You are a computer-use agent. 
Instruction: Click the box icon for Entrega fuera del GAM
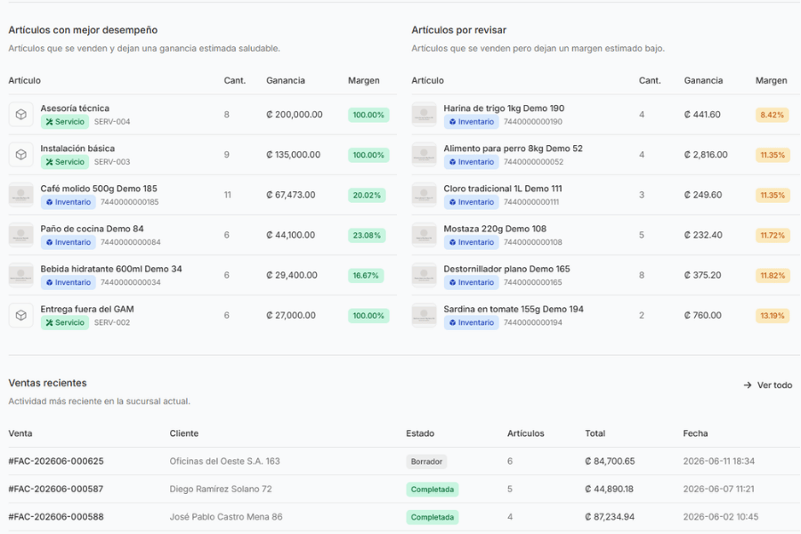pyautogui.click(x=21, y=315)
